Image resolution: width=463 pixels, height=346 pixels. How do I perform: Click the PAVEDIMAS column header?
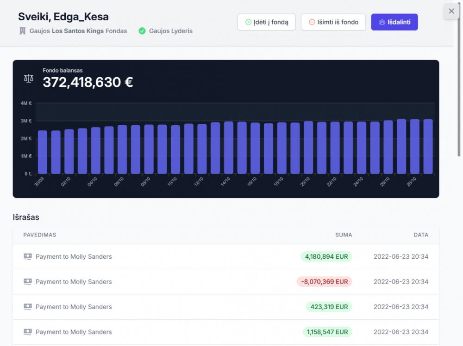coord(39,235)
